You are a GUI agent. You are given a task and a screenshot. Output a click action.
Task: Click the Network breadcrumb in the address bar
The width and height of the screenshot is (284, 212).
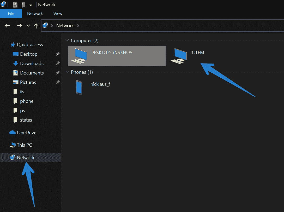(65, 25)
